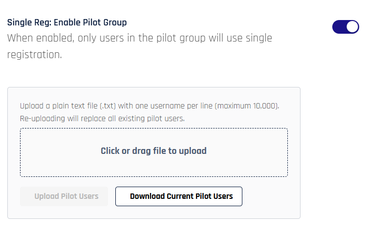Disable the pilot group toggle switch
The width and height of the screenshot is (366, 235).
pos(345,27)
